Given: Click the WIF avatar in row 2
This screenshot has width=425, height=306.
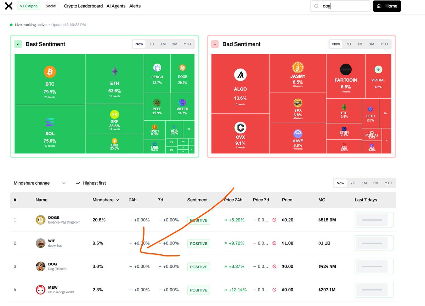Looking at the screenshot, I should point(41,243).
